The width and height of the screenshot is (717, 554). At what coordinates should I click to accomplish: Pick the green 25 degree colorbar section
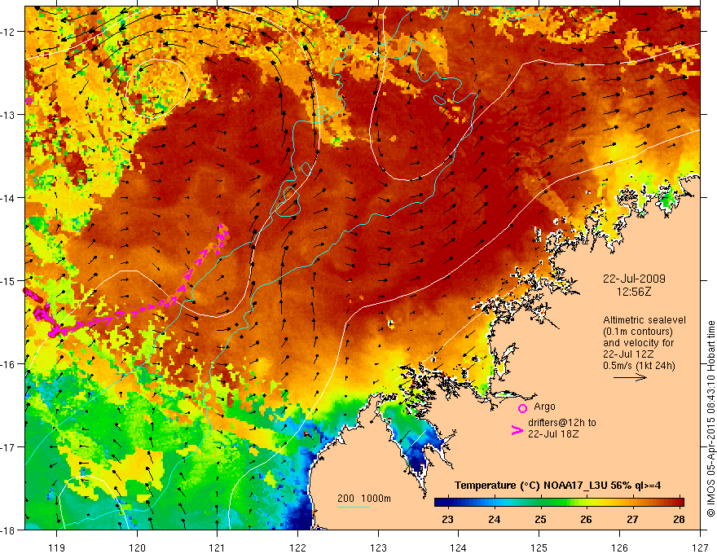click(541, 502)
